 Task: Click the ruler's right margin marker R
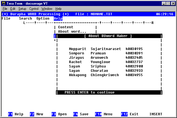(153, 23)
